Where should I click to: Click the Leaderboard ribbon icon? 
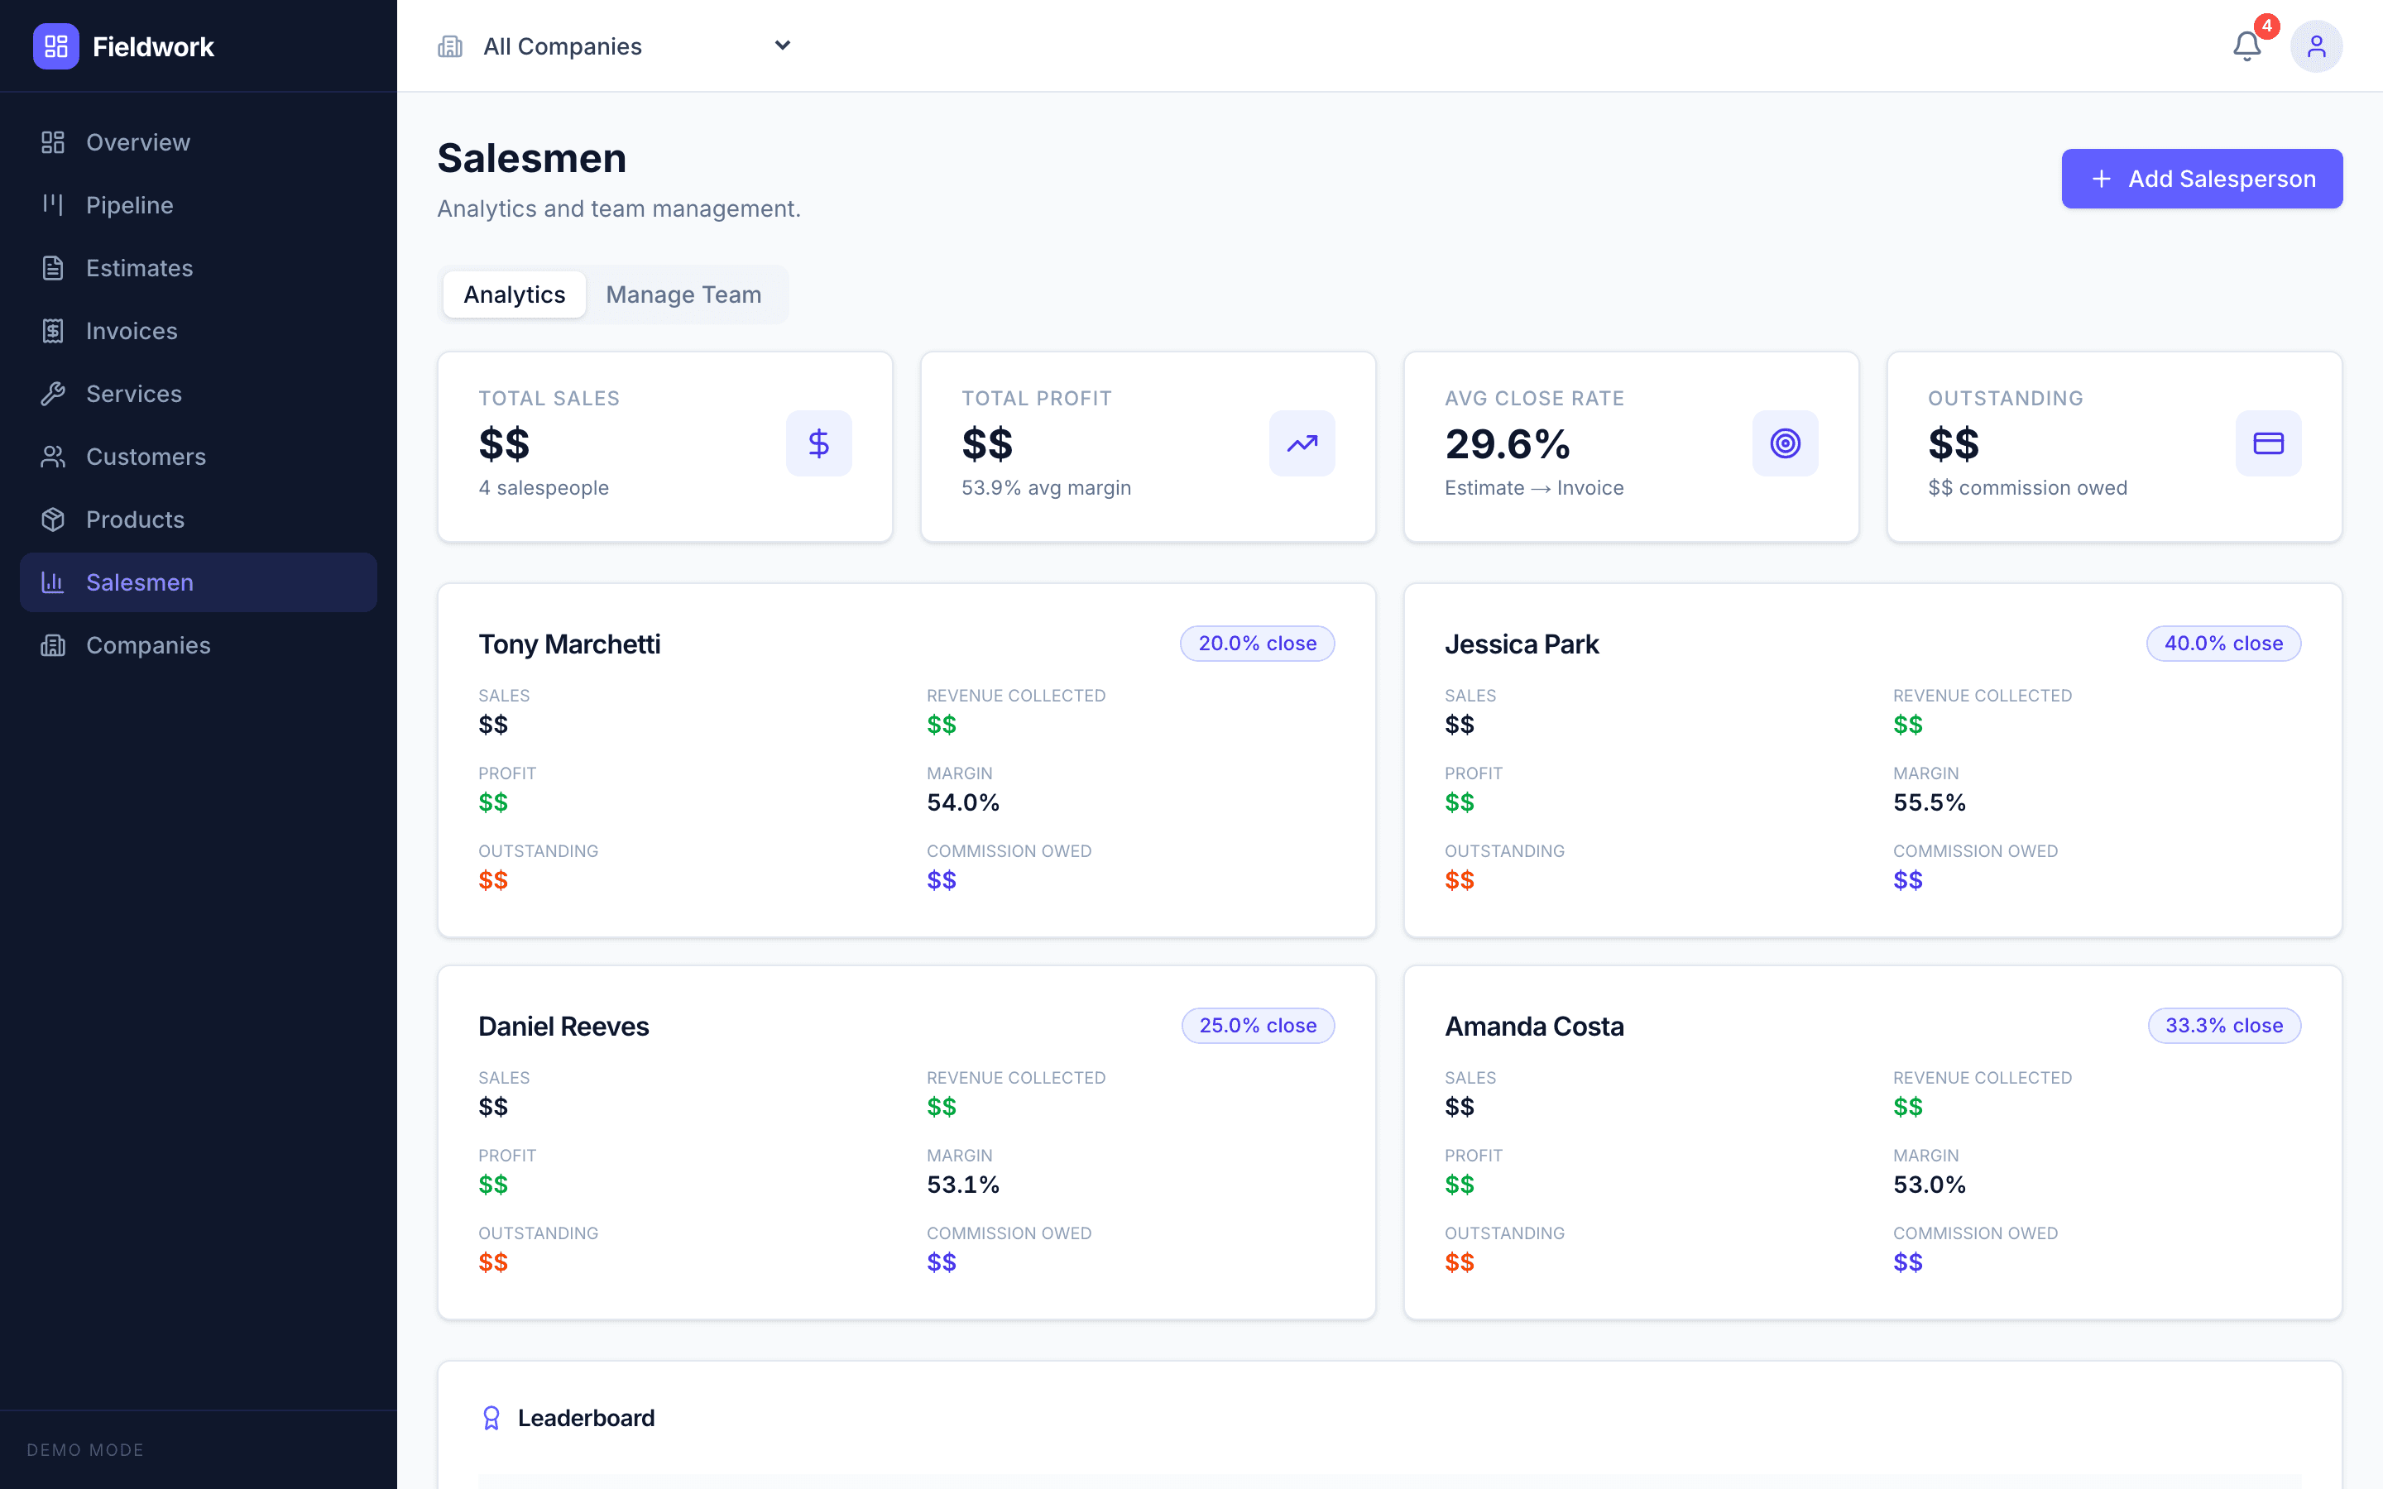(x=491, y=1417)
